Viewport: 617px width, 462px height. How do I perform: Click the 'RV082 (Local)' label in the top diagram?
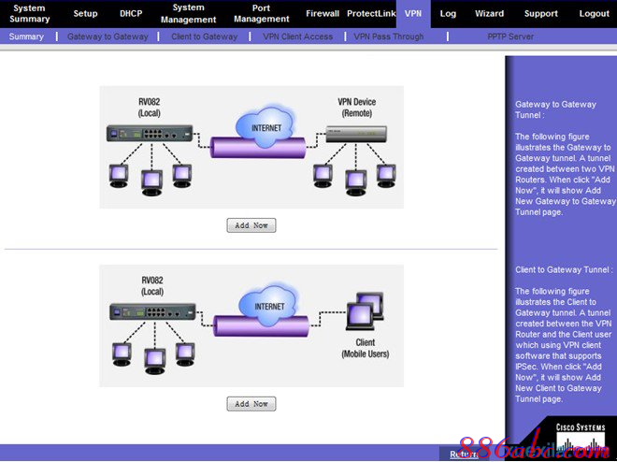[x=150, y=108]
